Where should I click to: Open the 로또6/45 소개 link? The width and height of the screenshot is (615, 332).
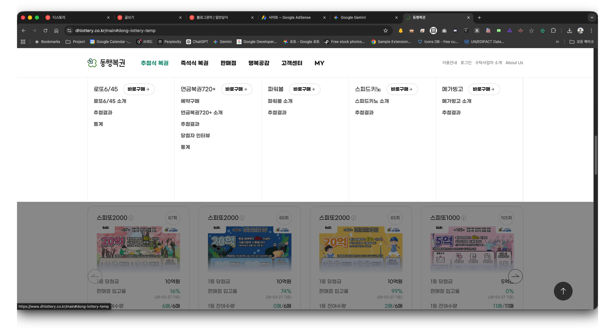pos(110,101)
